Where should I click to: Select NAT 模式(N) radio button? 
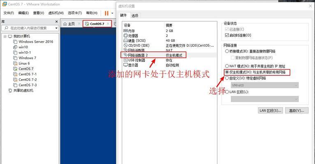[227, 66]
